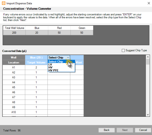The image size is (152, 135).
Task: Click the Blue (20) column header
Action: (x=36, y=57)
